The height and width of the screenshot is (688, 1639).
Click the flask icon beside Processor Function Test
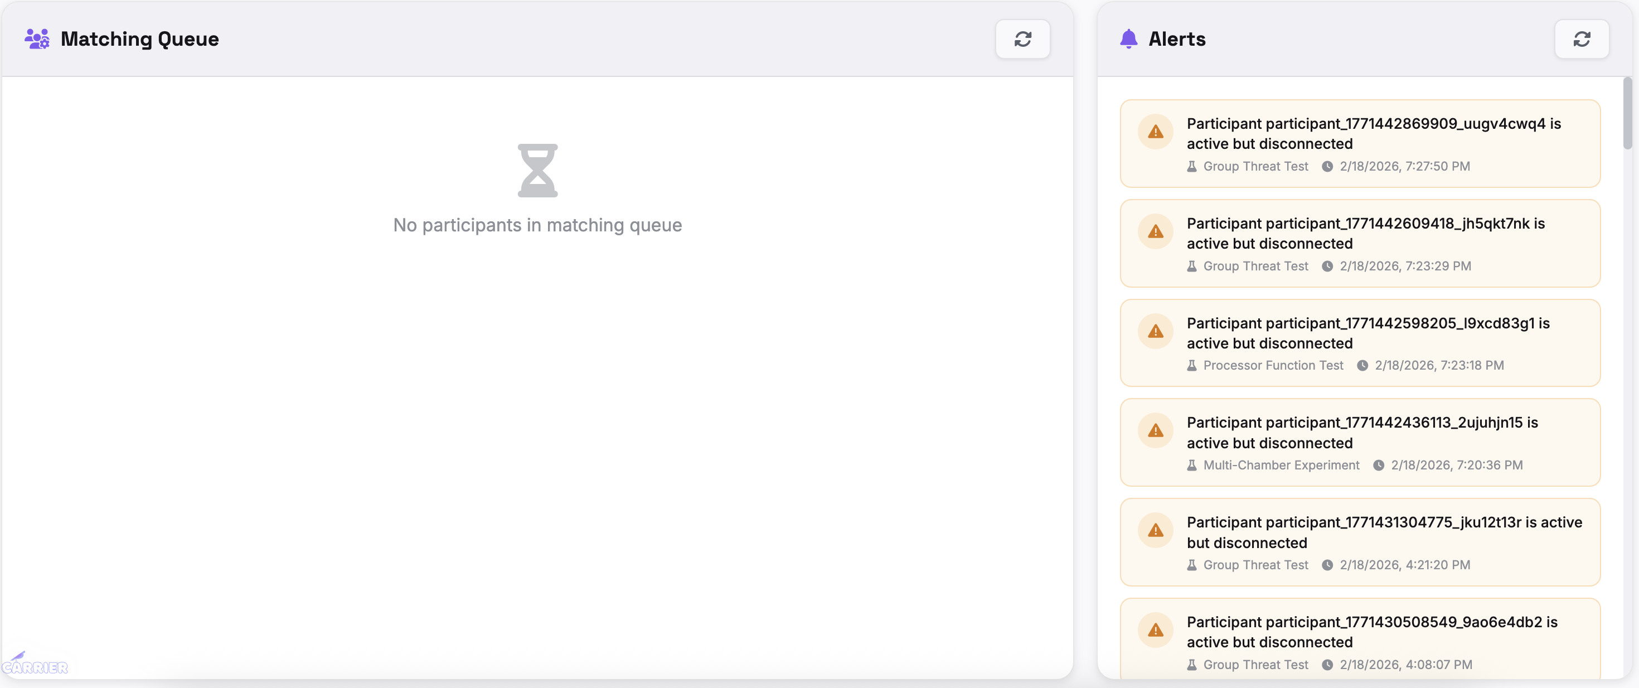point(1191,365)
